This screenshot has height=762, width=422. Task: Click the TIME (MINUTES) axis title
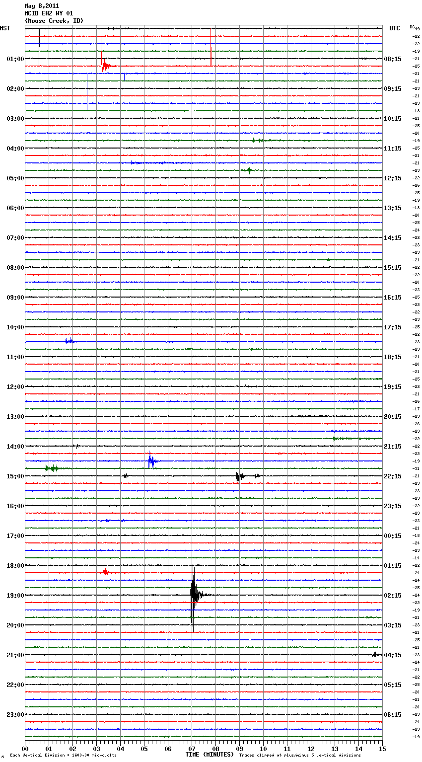[x=210, y=755]
